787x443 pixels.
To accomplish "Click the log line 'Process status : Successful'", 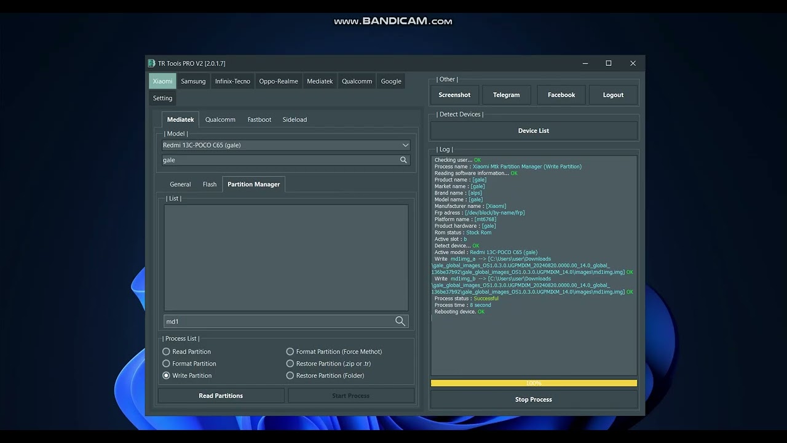I will pos(467,298).
